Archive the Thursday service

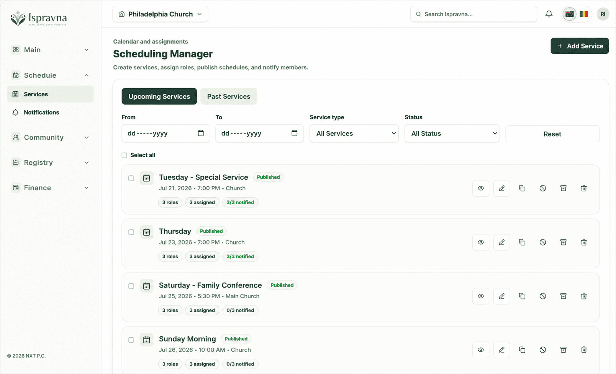pos(564,242)
